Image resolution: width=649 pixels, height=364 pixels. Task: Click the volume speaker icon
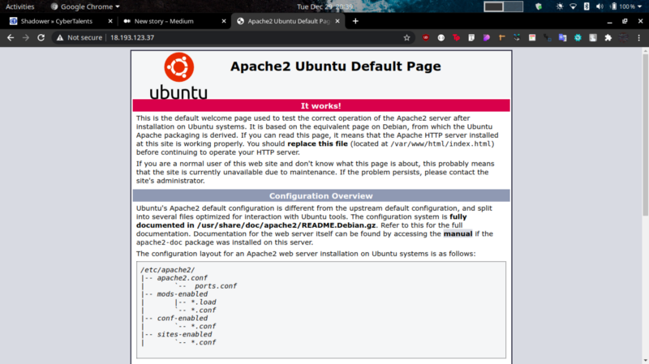tap(600, 6)
